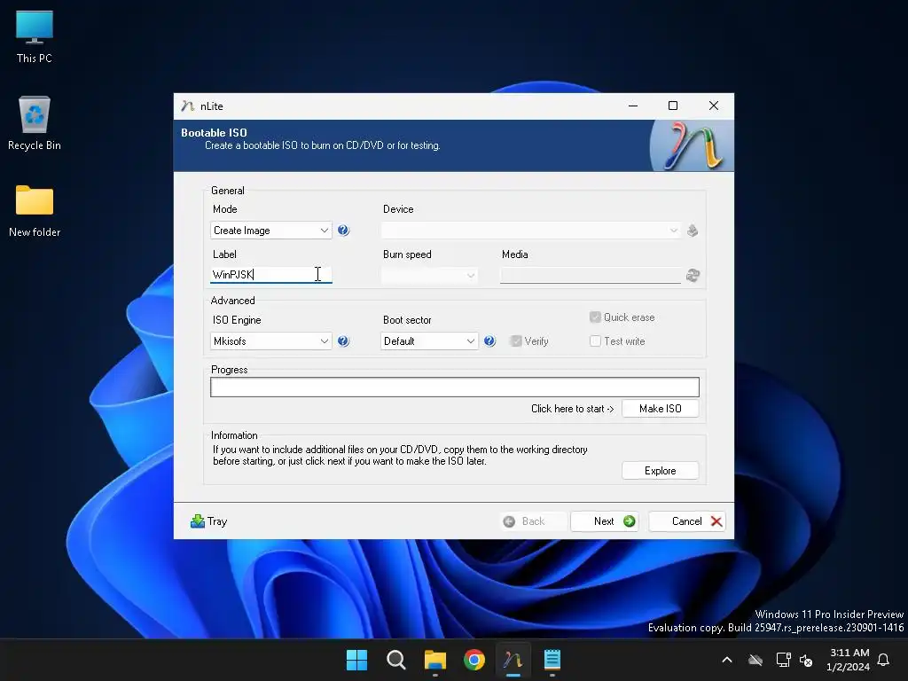
Task: Open the Notepad taskbar icon
Action: click(x=552, y=660)
